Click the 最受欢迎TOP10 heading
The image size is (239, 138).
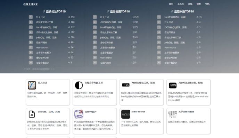click(184, 11)
